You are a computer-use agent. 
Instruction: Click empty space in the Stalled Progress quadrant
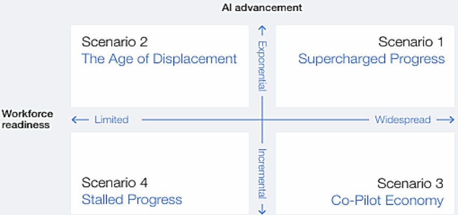pyautogui.click(x=155, y=155)
